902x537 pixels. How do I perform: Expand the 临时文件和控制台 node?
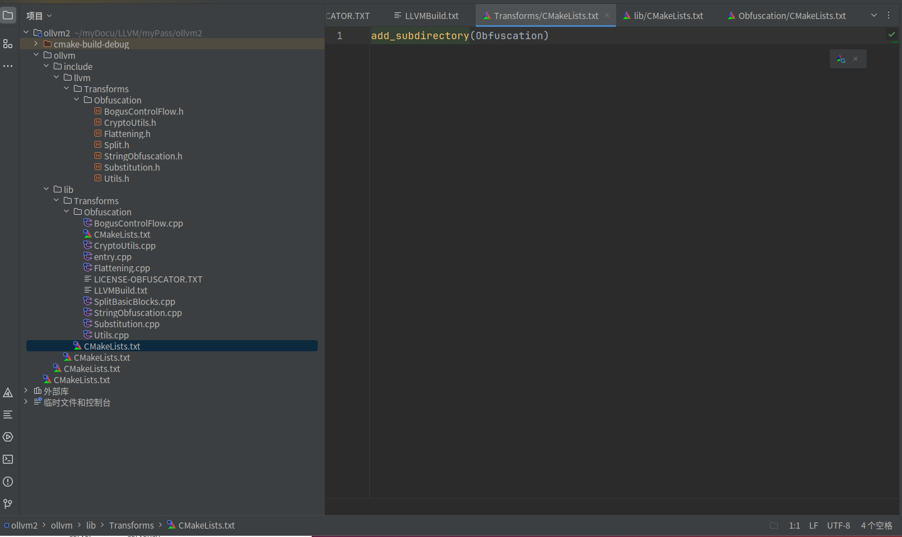26,402
